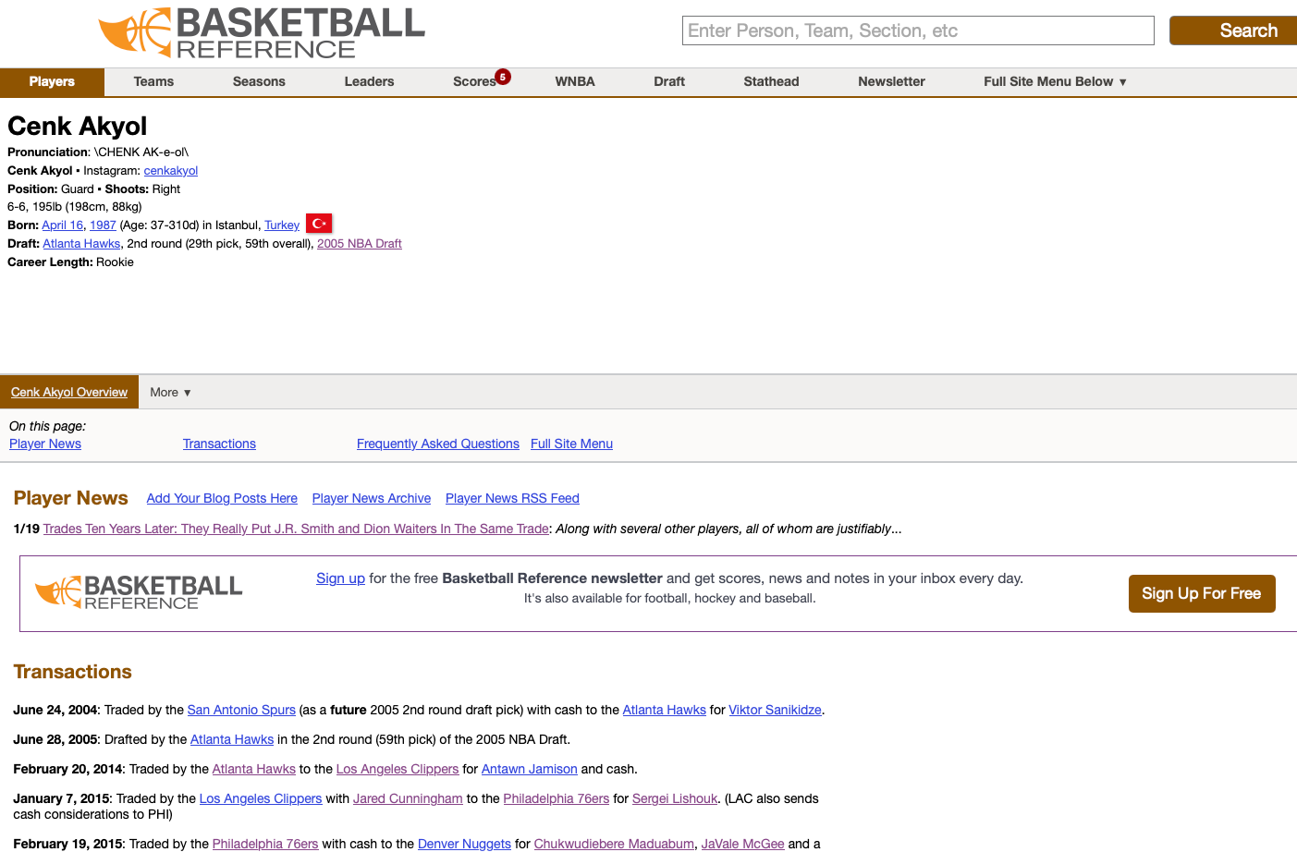Click the Basketball Reference header logo
This screenshot has height=852, width=1297.
(x=262, y=33)
